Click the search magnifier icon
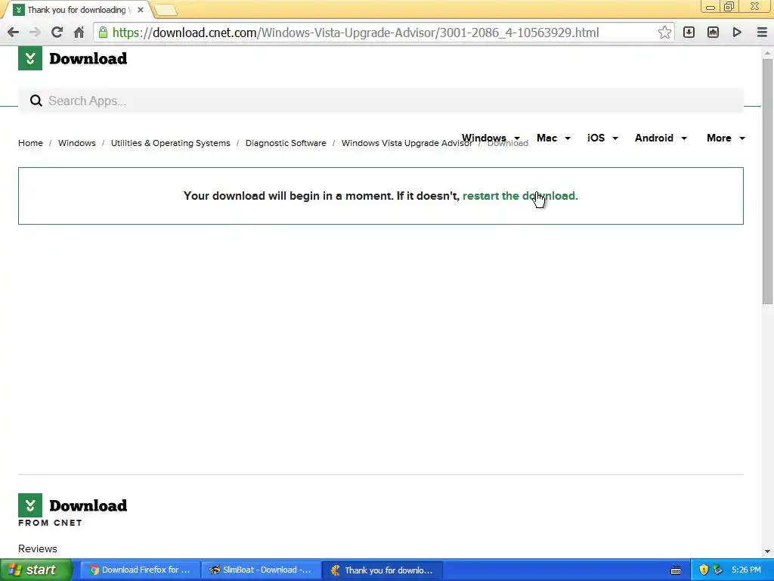This screenshot has width=774, height=581. point(36,101)
